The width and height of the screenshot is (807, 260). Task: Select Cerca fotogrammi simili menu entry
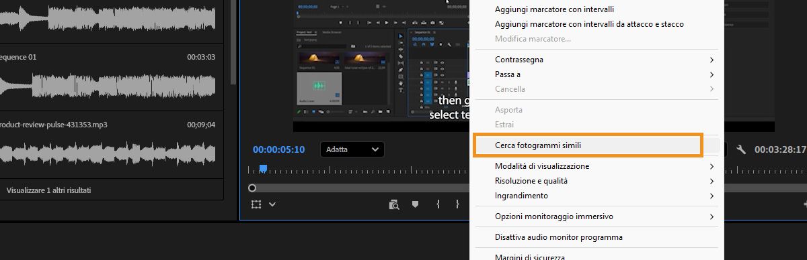pyautogui.click(x=597, y=145)
